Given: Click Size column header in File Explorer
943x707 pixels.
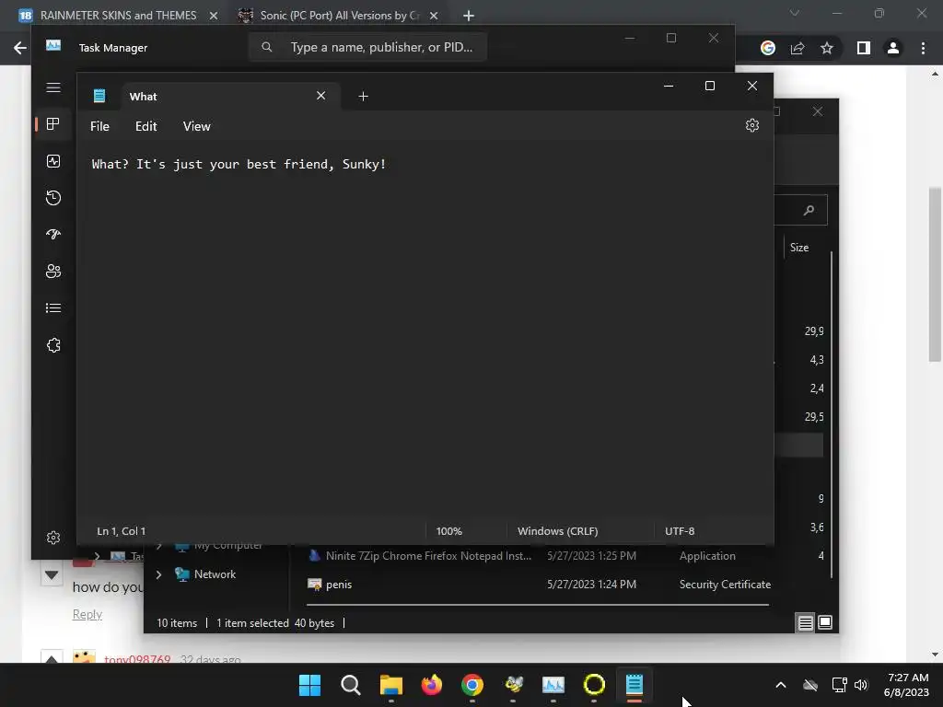Looking at the screenshot, I should click(799, 247).
